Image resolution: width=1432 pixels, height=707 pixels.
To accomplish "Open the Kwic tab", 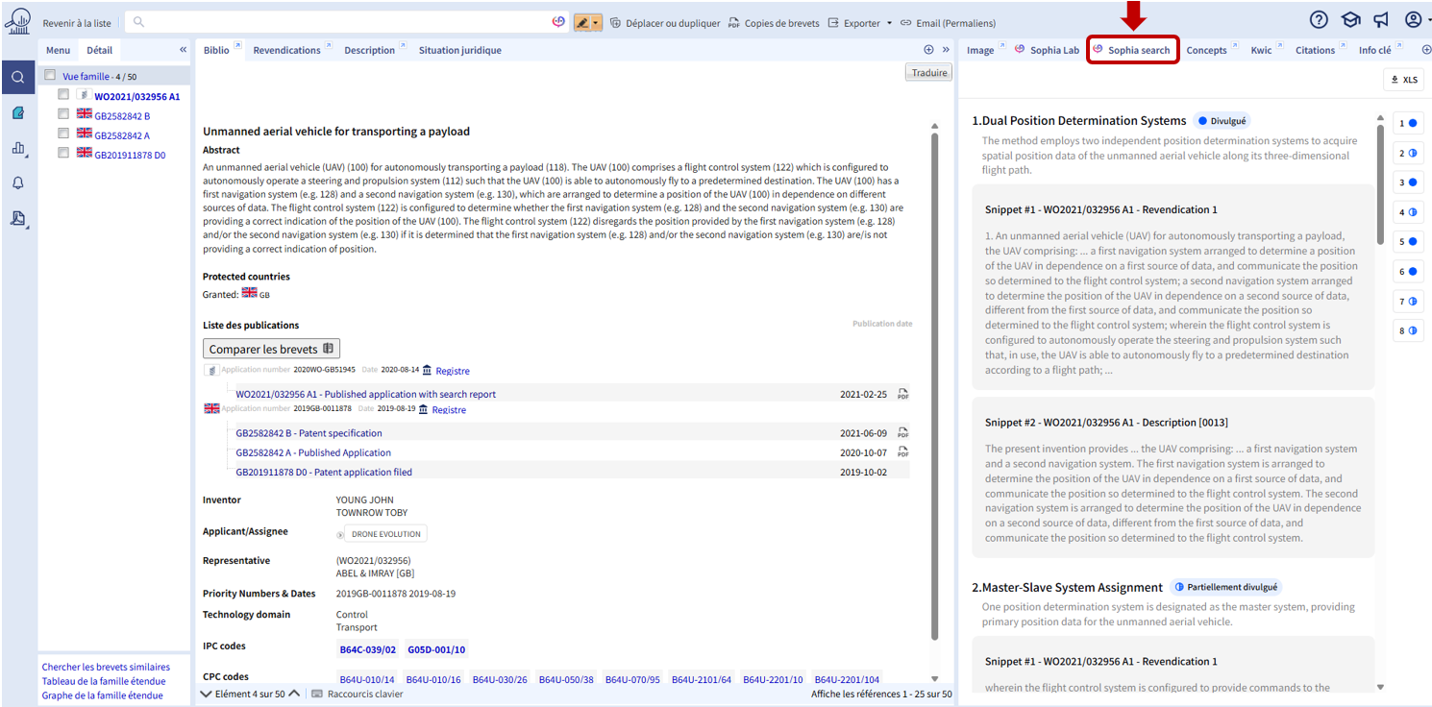I will point(1261,51).
